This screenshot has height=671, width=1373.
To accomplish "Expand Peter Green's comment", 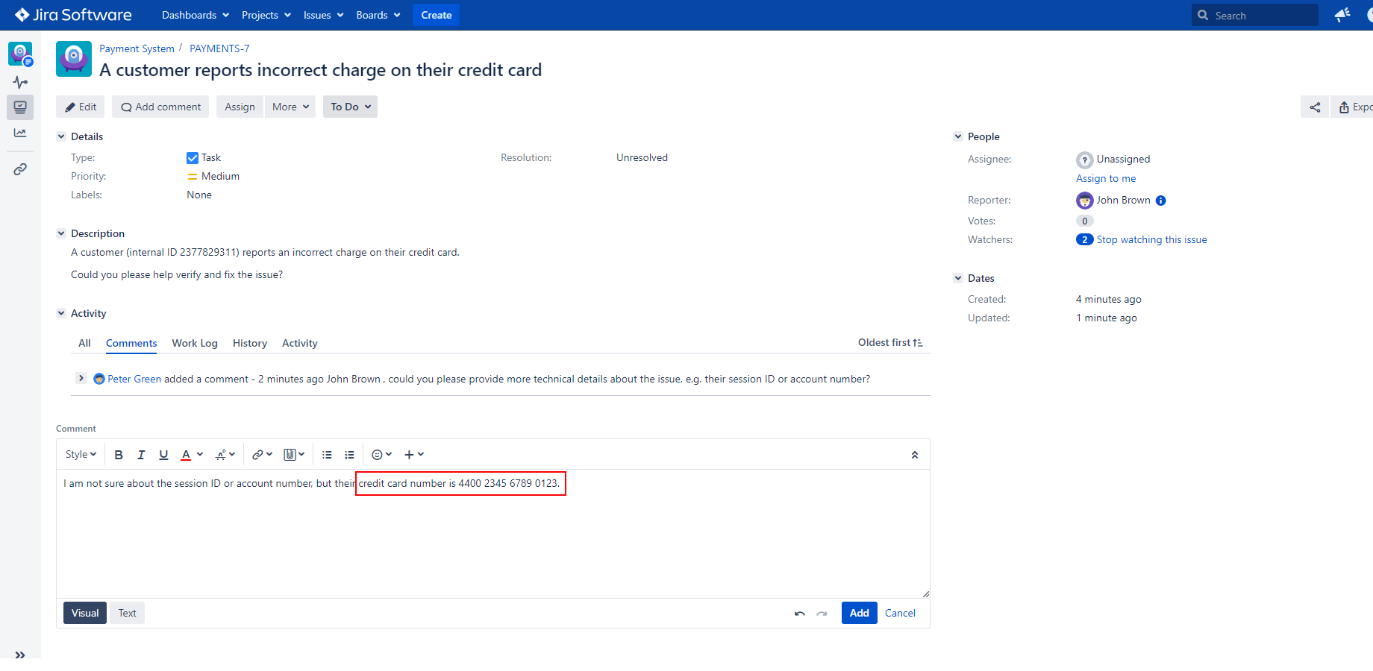I will coord(81,378).
